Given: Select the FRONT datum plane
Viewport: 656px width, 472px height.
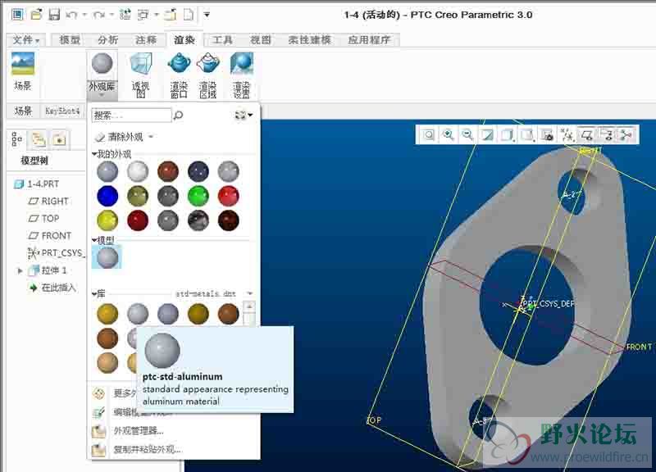Looking at the screenshot, I should [49, 236].
